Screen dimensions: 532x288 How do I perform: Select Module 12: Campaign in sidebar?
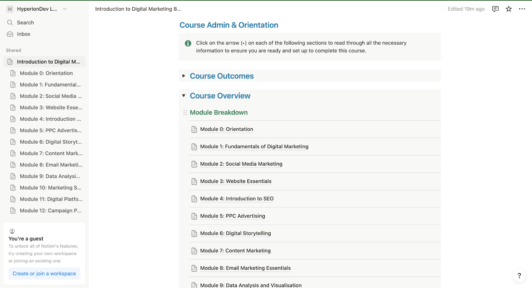51,211
